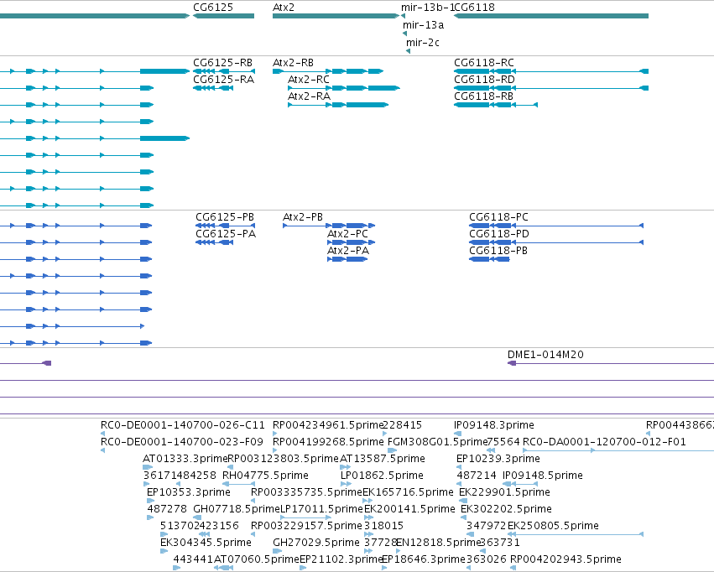The height and width of the screenshot is (572, 714).
Task: Select transcript CG6125-RB
Action: [x=224, y=71]
